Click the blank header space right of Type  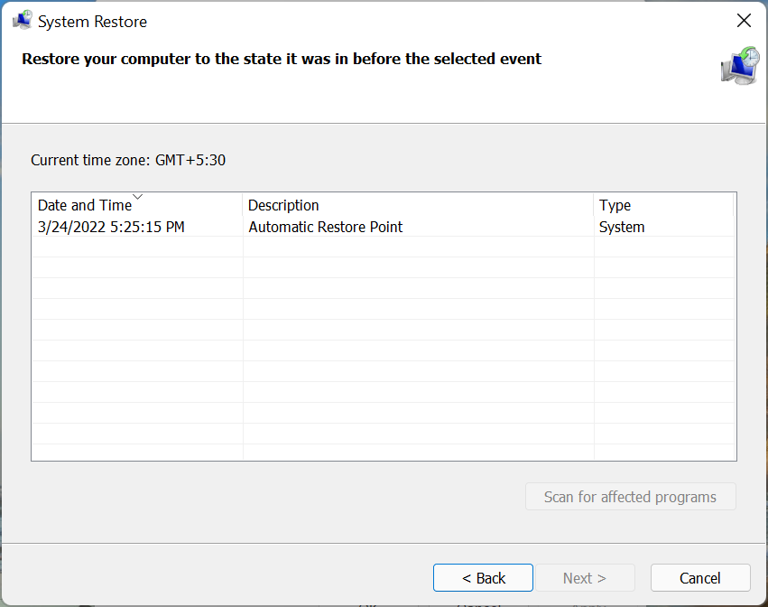pyautogui.click(x=735, y=206)
